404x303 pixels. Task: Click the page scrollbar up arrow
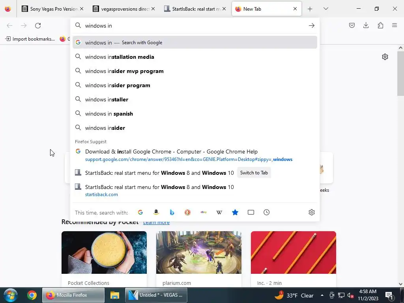400,48
